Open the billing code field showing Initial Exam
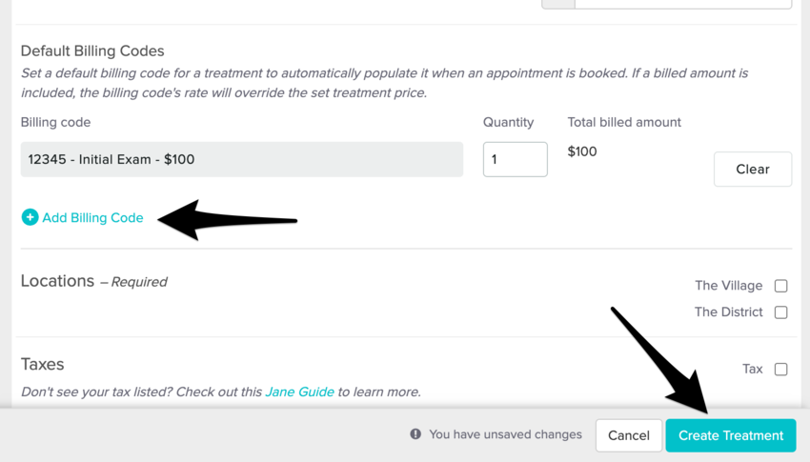 pyautogui.click(x=242, y=160)
